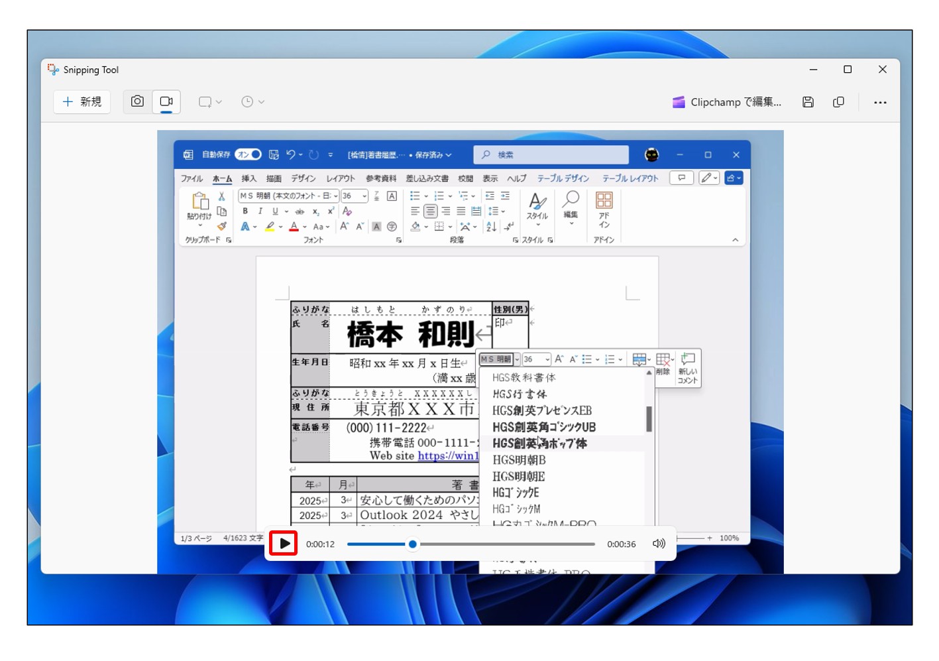The height and width of the screenshot is (661, 939).
Task: Open the 参考資料 ribbon tab
Action: [381, 178]
